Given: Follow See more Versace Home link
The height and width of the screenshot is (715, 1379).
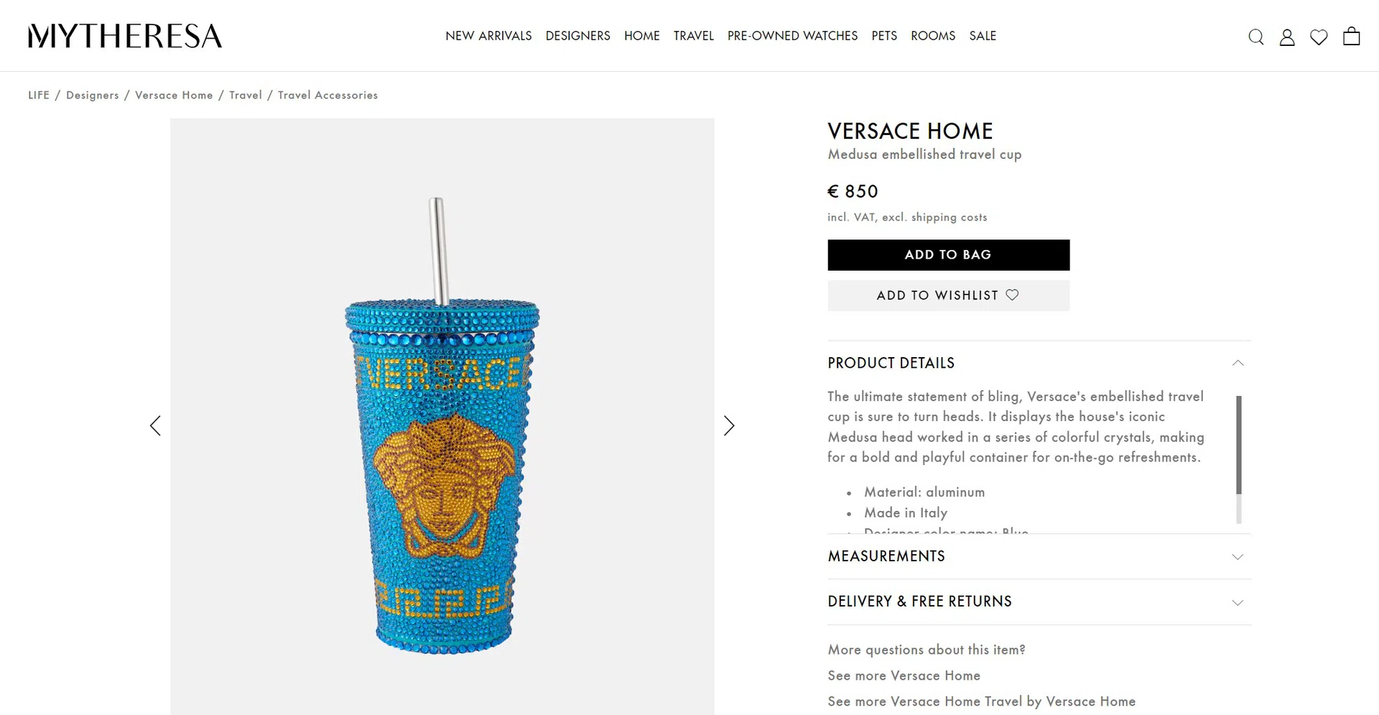Looking at the screenshot, I should pyautogui.click(x=904, y=675).
